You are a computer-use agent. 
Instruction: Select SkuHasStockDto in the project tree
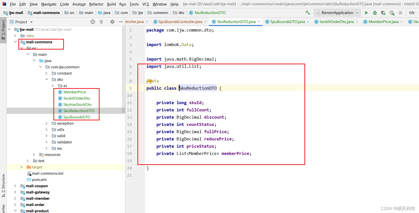point(77,105)
